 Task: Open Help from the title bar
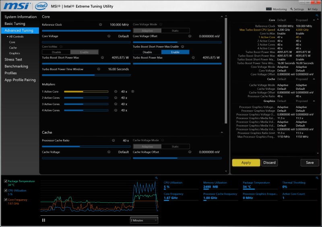[x=313, y=9]
